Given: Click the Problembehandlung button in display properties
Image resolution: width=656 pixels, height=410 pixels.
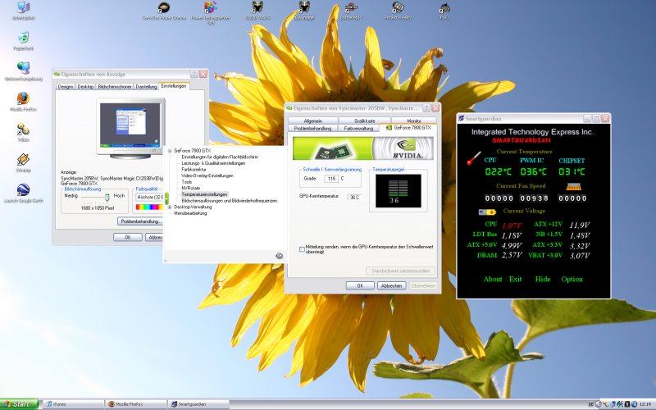Looking at the screenshot, I should tap(141, 221).
